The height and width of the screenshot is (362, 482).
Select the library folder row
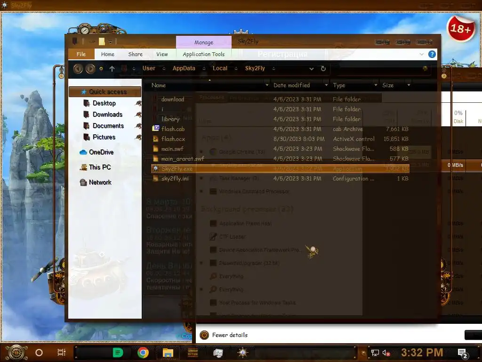[x=280, y=119]
